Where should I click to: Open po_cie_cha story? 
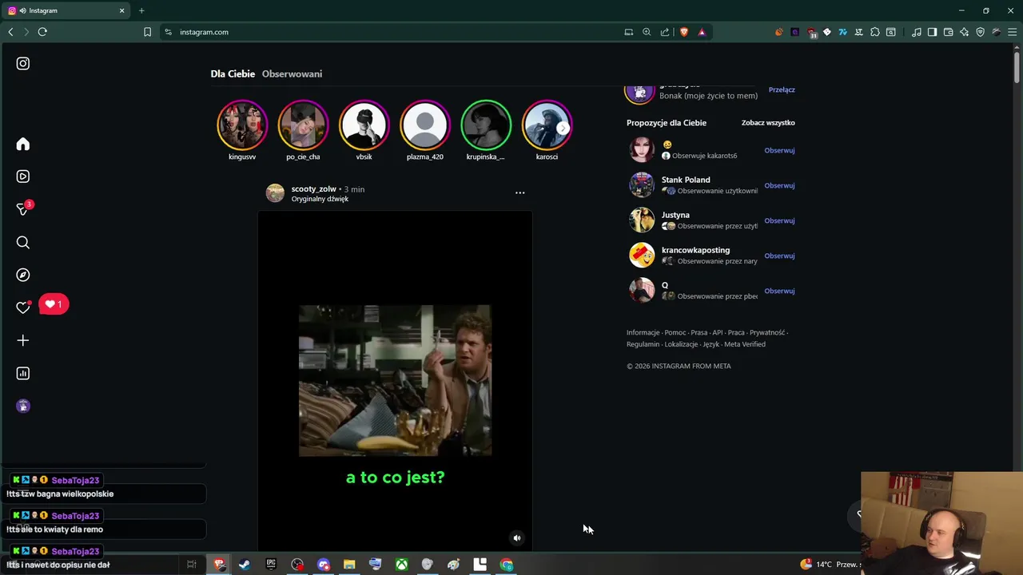[x=303, y=125]
